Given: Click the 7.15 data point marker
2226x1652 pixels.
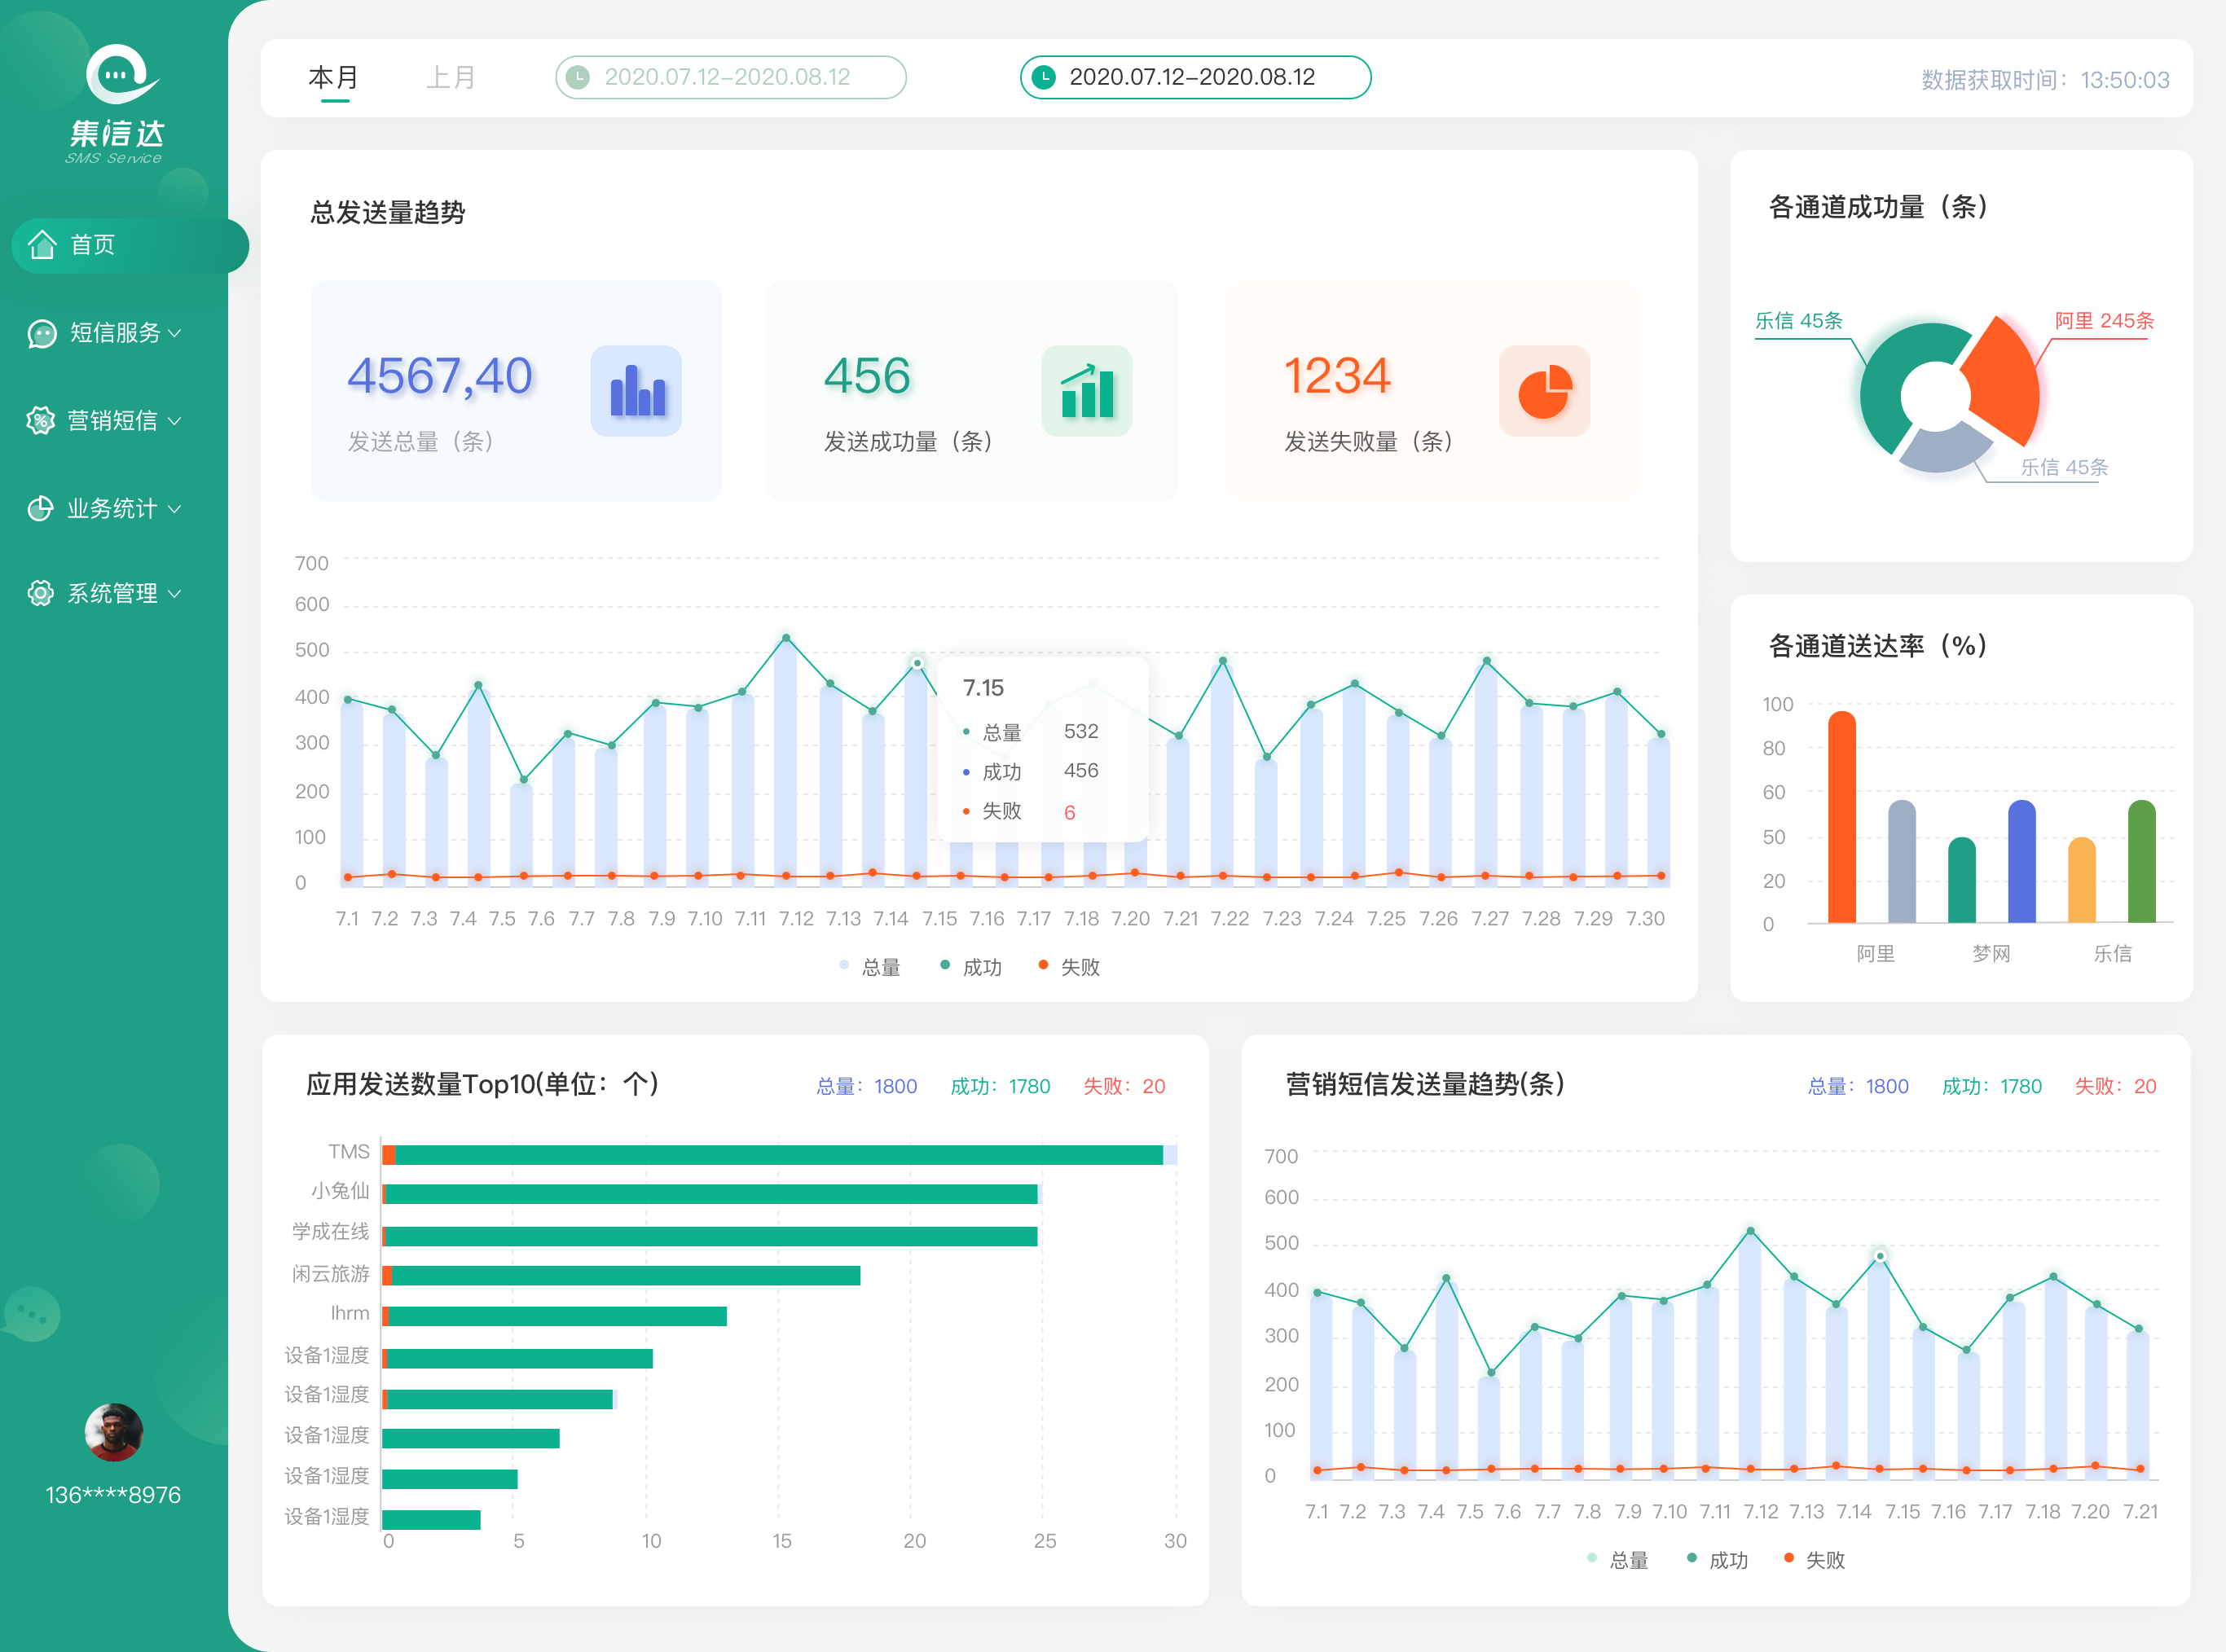Looking at the screenshot, I should pos(917,663).
